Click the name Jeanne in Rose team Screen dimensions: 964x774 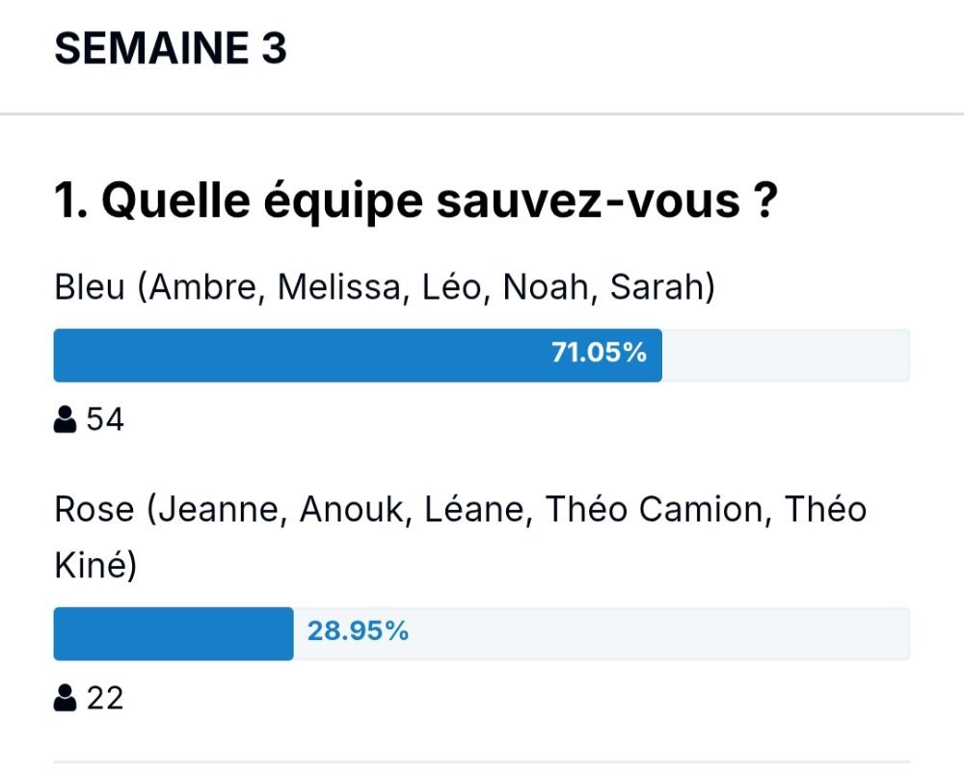218,510
